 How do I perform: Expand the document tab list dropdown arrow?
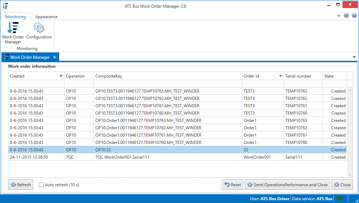coord(354,57)
